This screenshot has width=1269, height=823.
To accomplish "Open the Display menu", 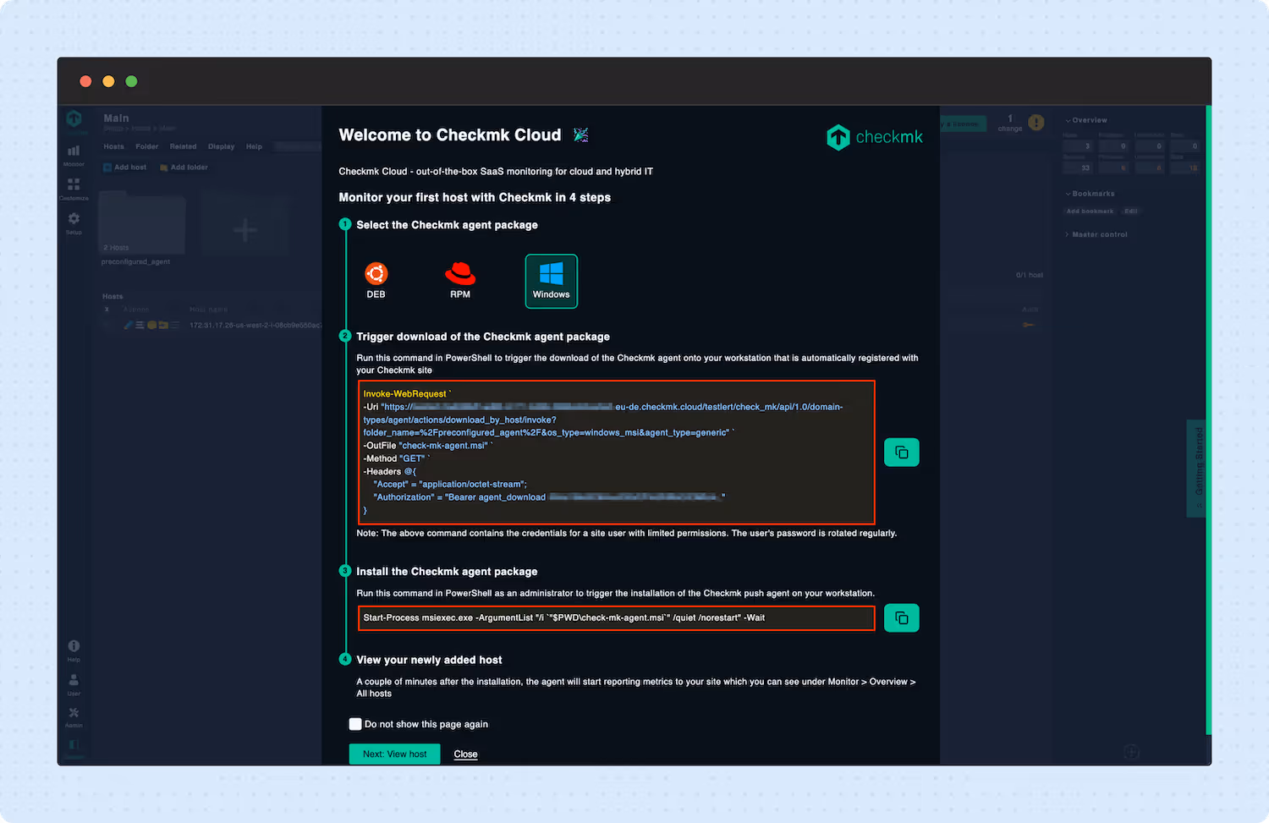I will 221,146.
